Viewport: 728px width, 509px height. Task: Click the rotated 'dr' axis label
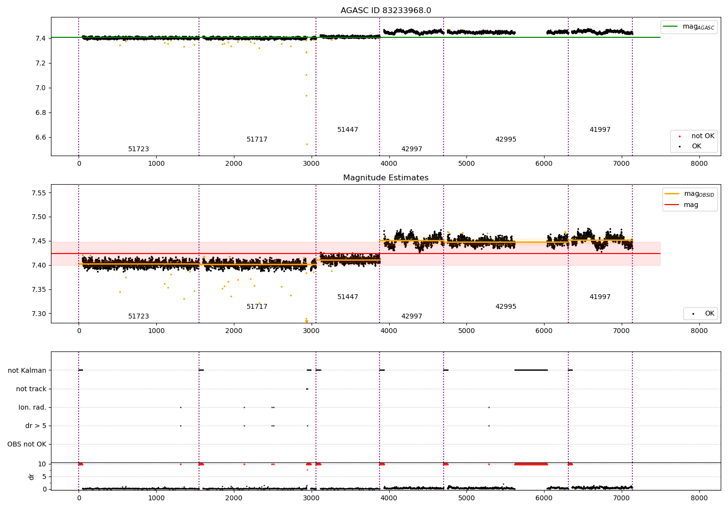tap(32, 477)
